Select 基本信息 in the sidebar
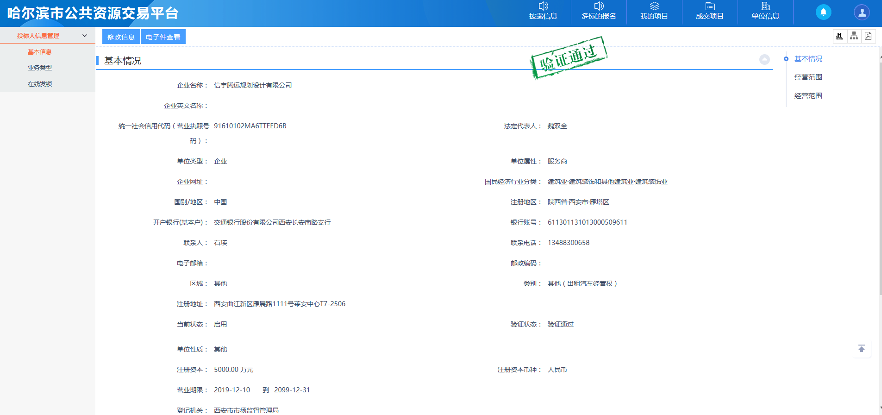 click(x=39, y=52)
